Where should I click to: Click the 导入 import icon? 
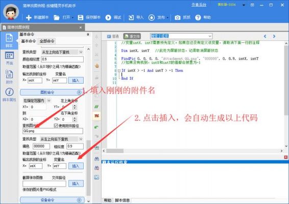(131, 17)
